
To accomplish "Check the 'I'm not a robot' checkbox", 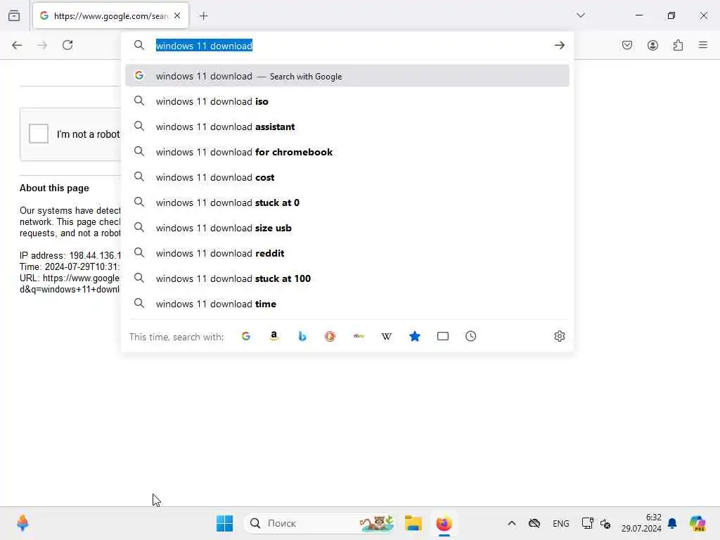I will tap(39, 134).
